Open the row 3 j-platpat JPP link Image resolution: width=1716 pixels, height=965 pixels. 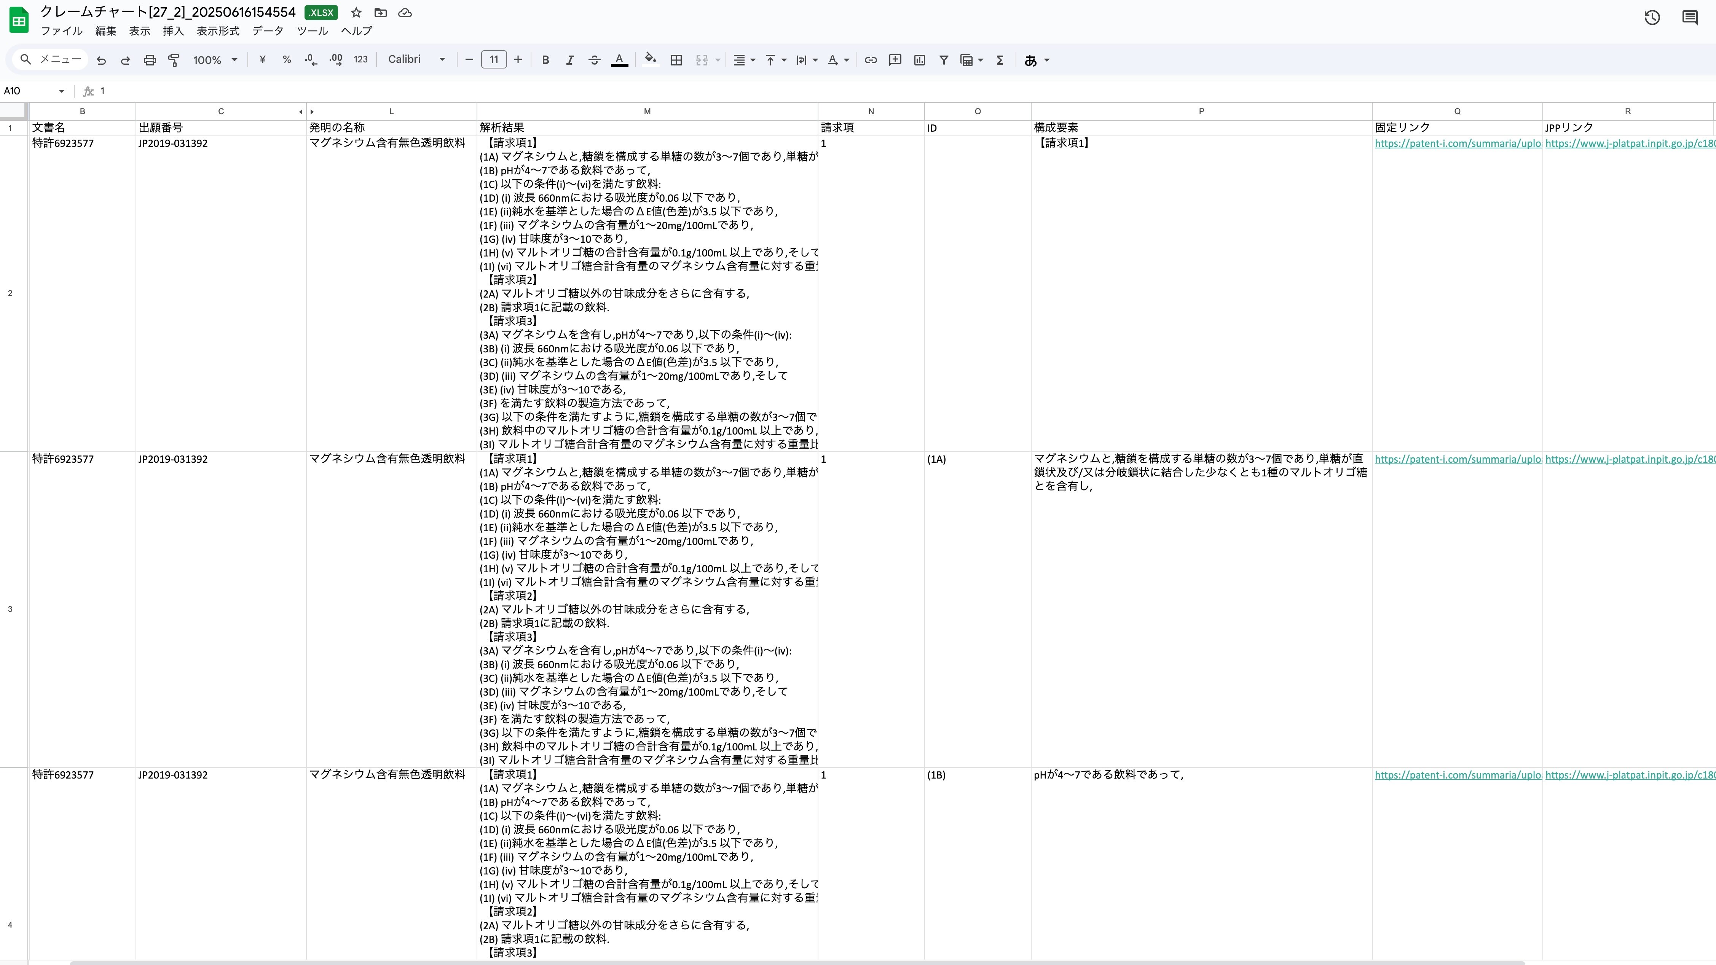[1630, 459]
